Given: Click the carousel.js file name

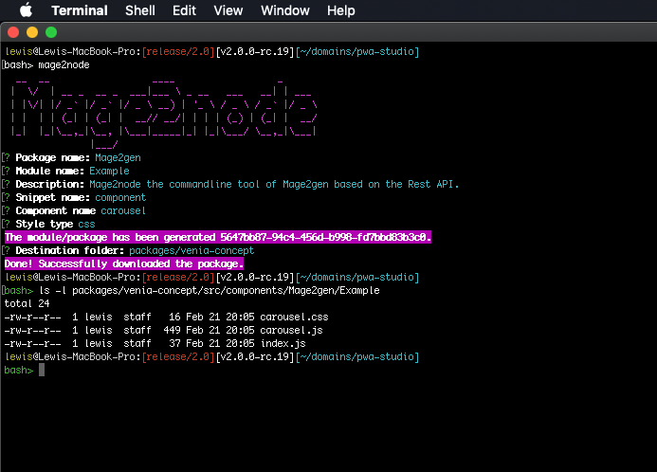Looking at the screenshot, I should tap(291, 331).
